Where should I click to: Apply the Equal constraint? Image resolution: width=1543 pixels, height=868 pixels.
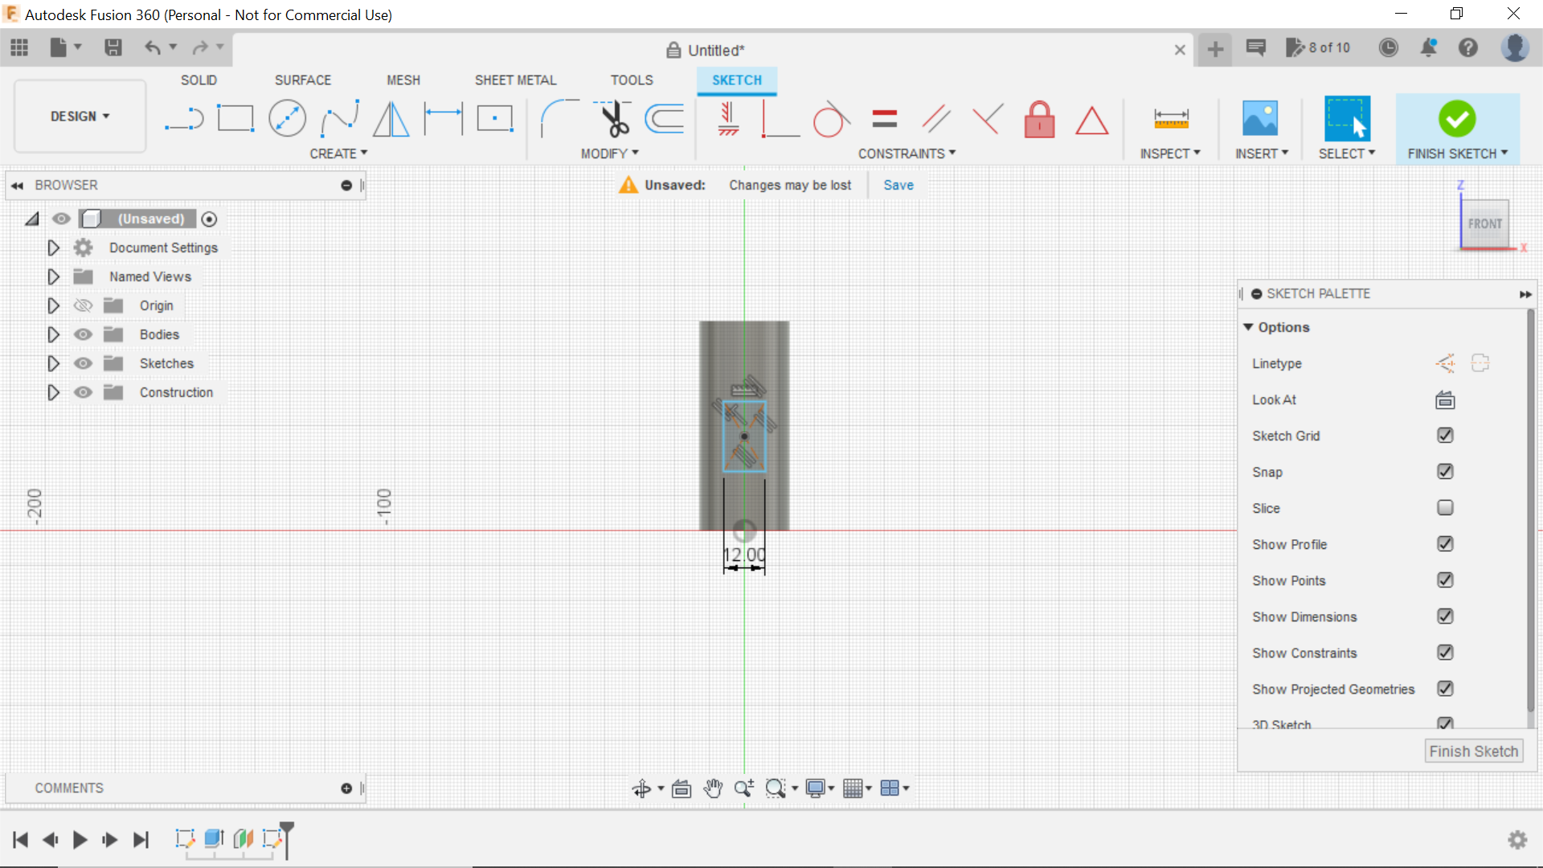click(883, 118)
